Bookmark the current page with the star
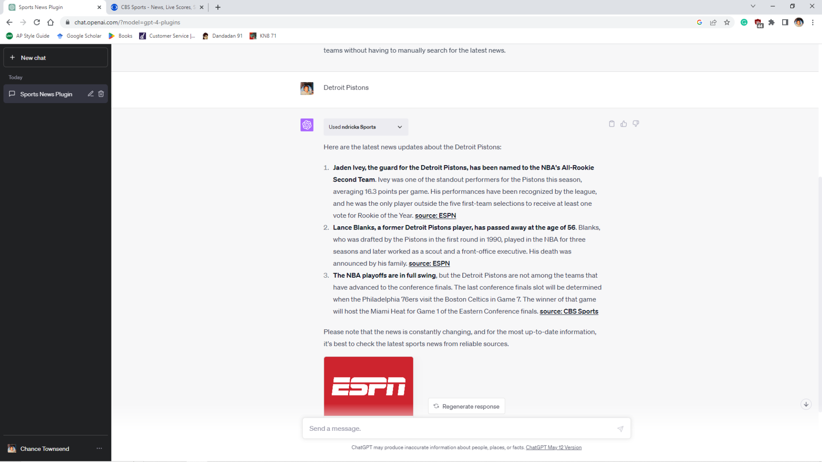 [x=727, y=22]
